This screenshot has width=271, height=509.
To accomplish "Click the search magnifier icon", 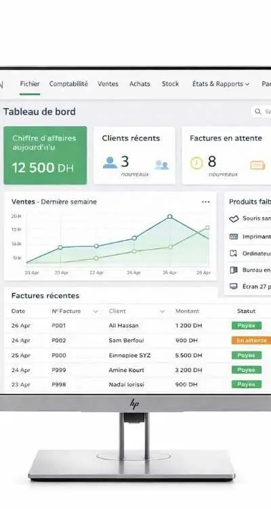I will 257,111.
